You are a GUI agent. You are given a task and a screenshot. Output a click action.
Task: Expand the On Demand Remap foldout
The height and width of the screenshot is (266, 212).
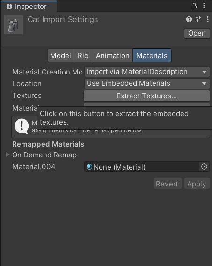coord(7,155)
